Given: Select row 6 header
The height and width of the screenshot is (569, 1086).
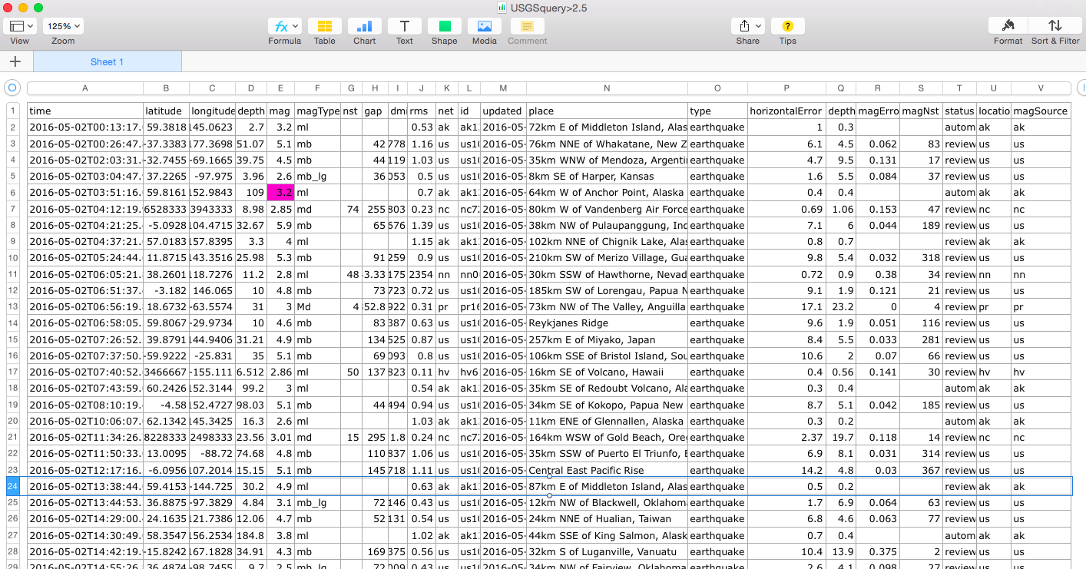Looking at the screenshot, I should click(x=12, y=193).
